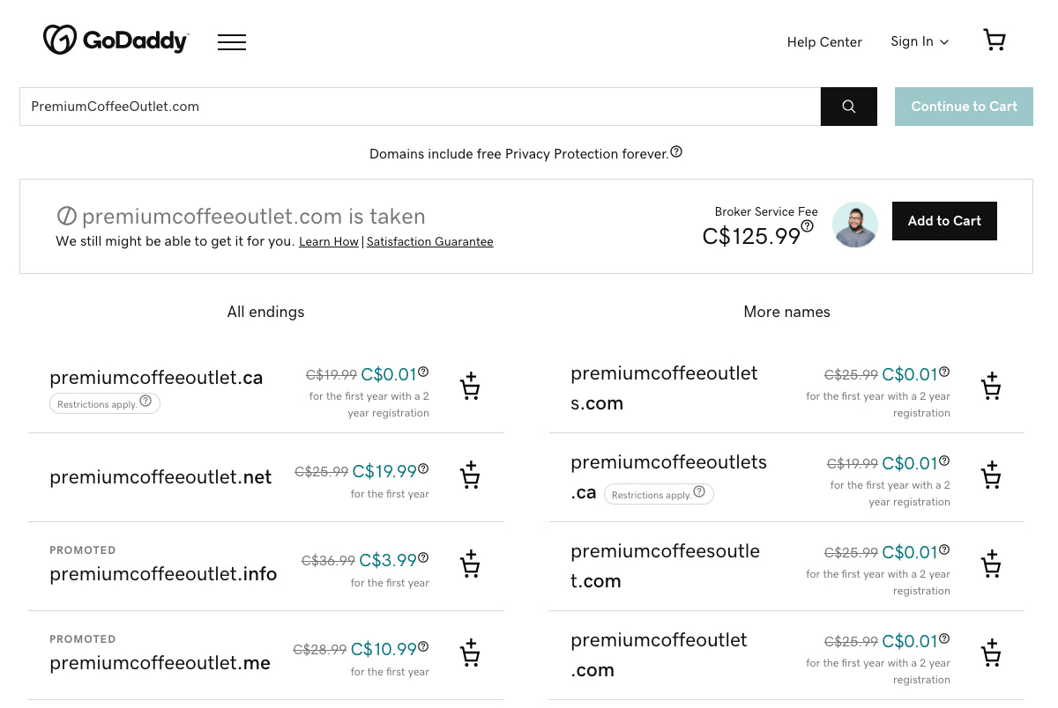Click the Add to Cart broker button
This screenshot has width=1058, height=708.
coord(944,221)
